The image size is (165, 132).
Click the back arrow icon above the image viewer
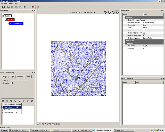pos(105,12)
